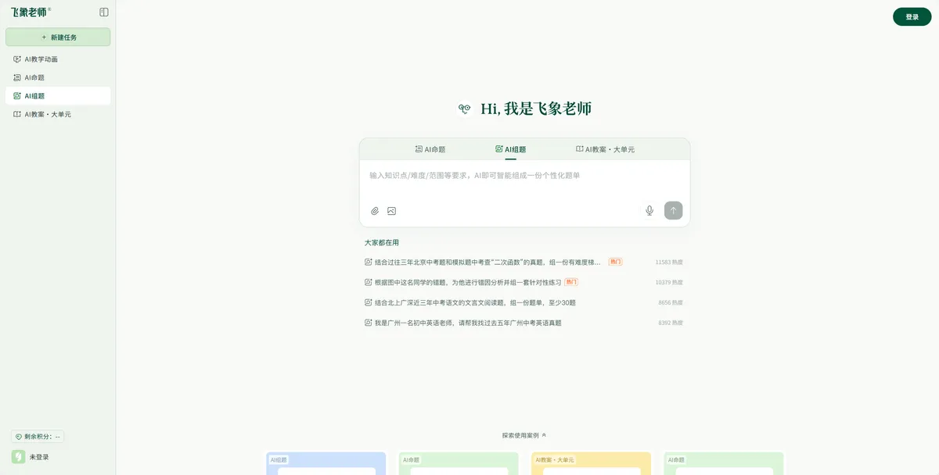
Task: Collapse the sidebar with the panel icon
Action: [x=104, y=12]
